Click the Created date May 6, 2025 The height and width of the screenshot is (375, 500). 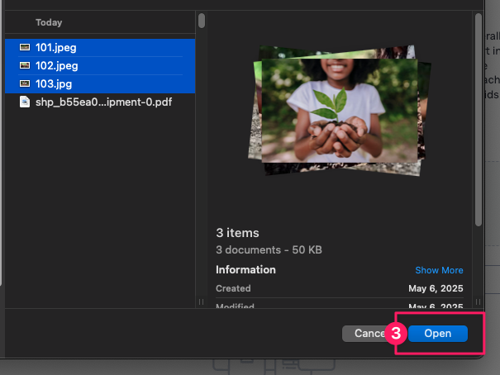[x=436, y=288]
